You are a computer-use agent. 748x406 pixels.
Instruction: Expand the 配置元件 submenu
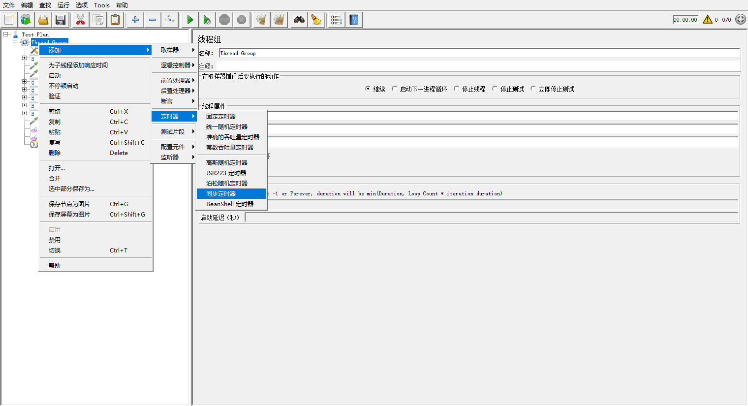(x=174, y=147)
